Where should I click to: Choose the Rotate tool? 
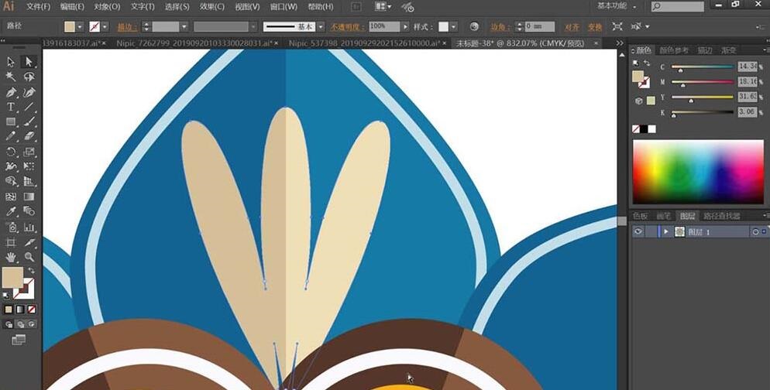click(x=11, y=152)
